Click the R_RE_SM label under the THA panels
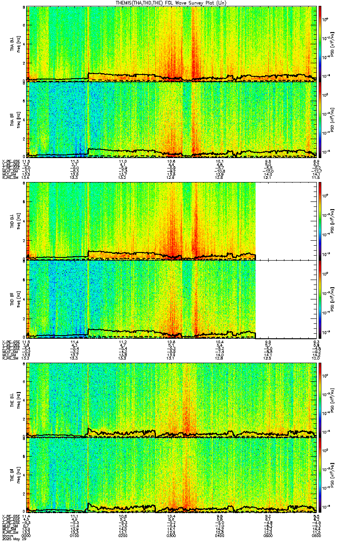Viewport: 338px width, 542px height. 9,178
